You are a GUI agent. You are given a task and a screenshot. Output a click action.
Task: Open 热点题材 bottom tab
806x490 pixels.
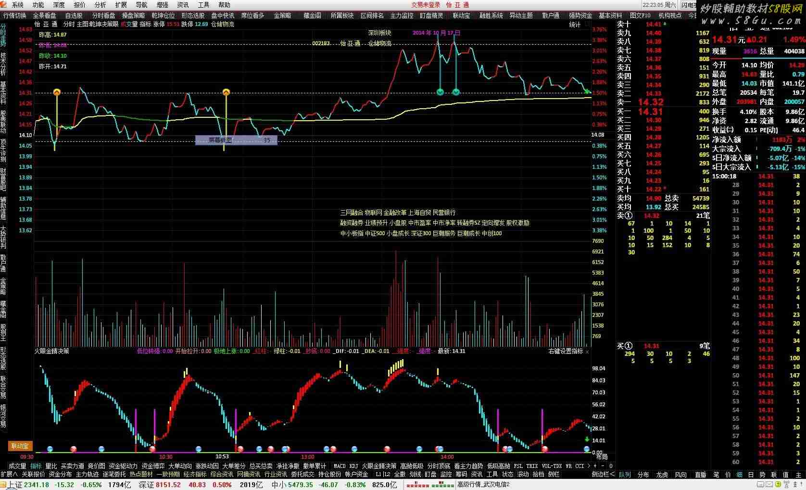(141, 474)
